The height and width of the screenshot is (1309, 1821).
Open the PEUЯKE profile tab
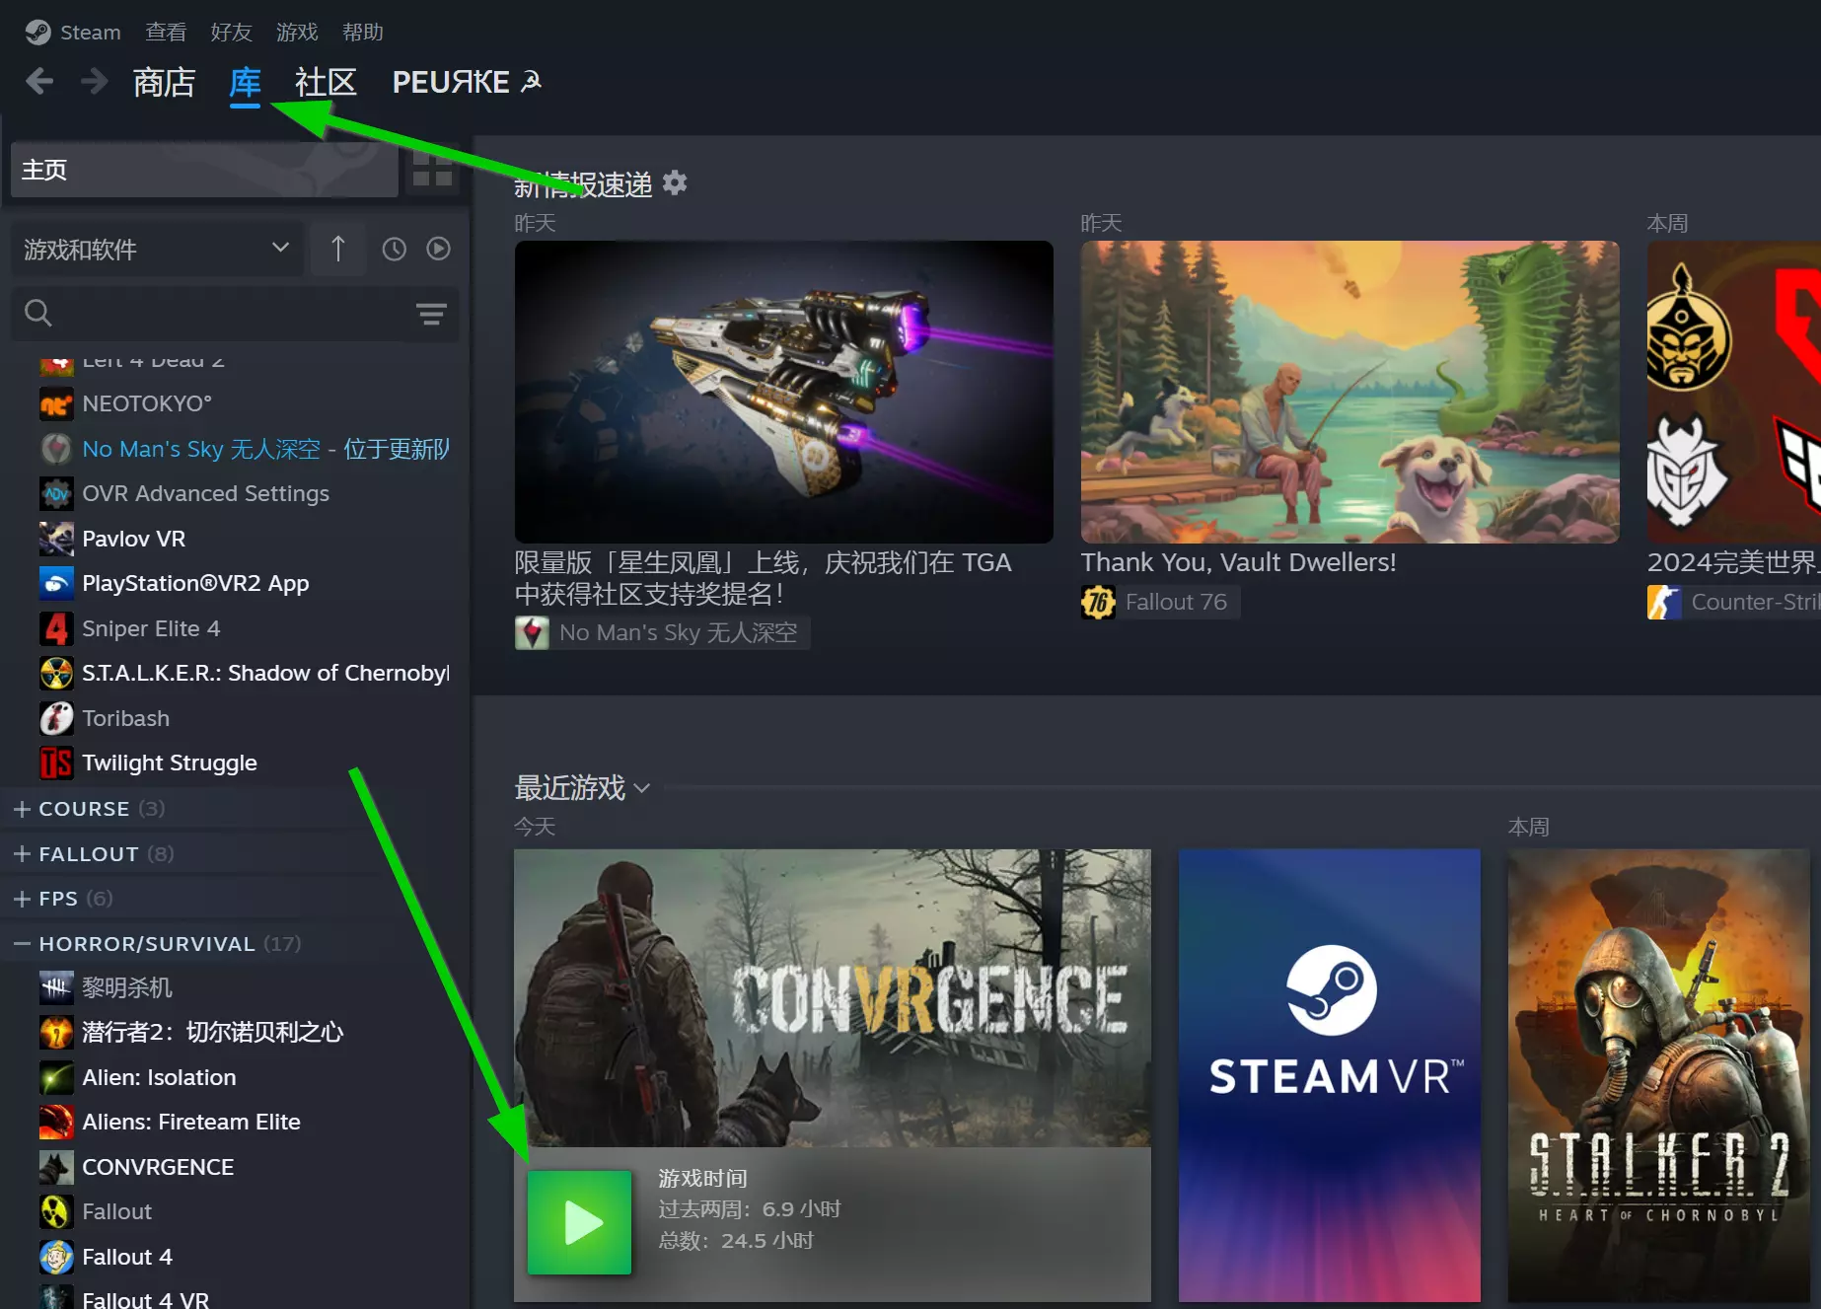(467, 82)
